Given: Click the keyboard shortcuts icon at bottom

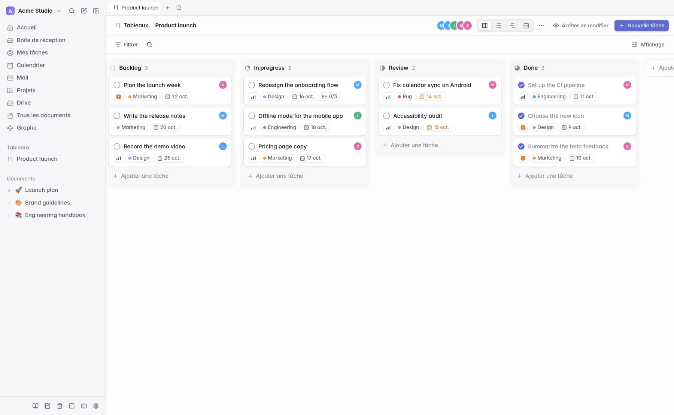Looking at the screenshot, I should [x=84, y=406].
